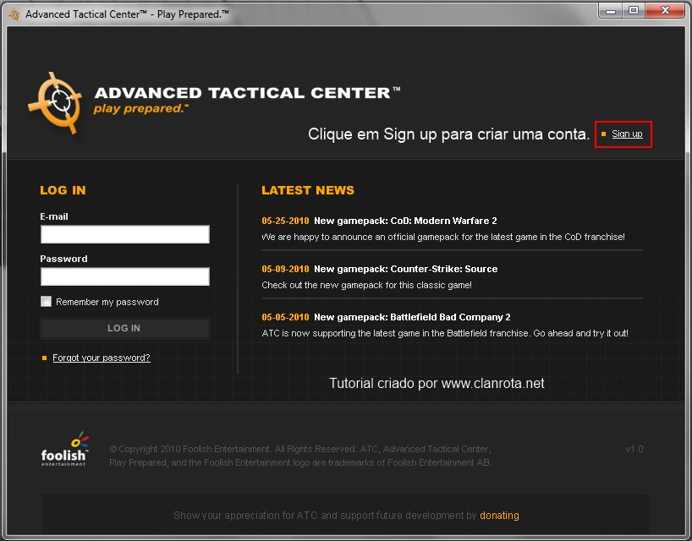Focus the Password input field
Viewport: 692px width, 541px height.
[125, 276]
